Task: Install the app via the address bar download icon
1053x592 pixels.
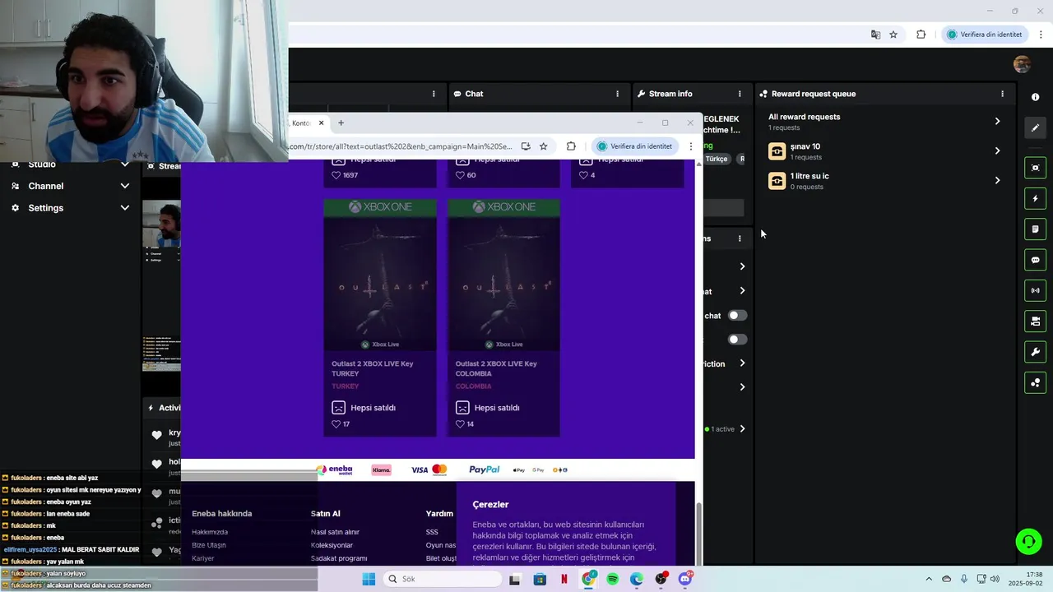Action: click(x=526, y=146)
